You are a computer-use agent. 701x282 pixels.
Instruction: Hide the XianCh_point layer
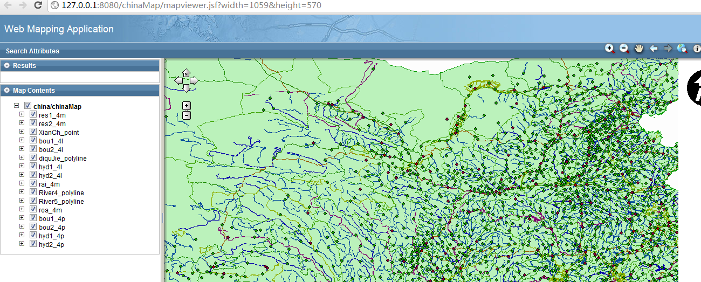coord(33,132)
